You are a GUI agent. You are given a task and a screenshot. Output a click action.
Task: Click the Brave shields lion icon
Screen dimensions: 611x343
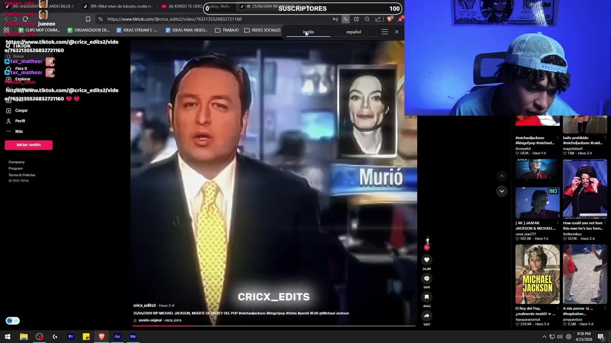[x=390, y=19]
